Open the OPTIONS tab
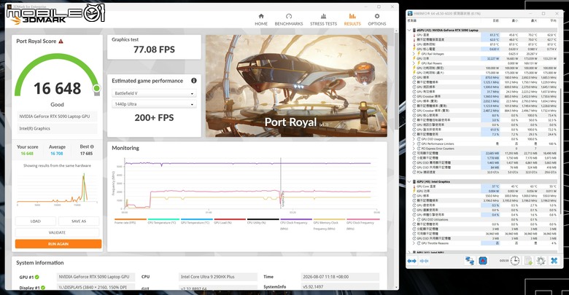The image size is (569, 295). coord(377,20)
